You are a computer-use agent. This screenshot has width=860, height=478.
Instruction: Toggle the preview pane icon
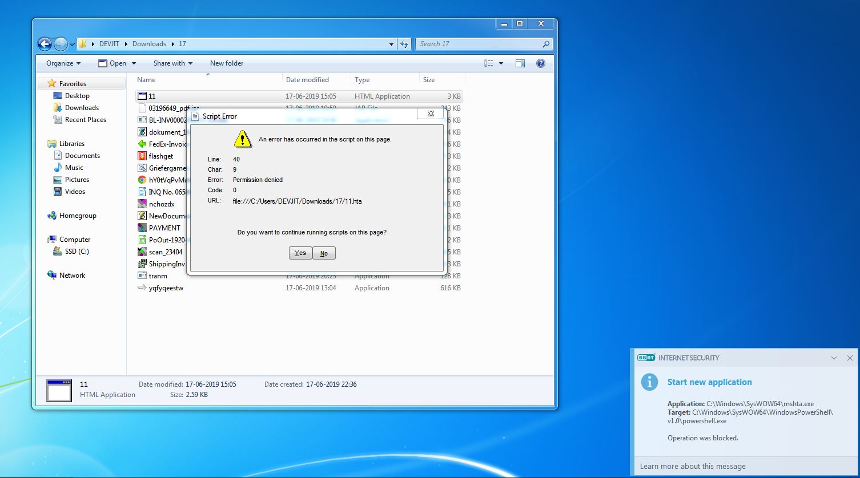tap(520, 63)
